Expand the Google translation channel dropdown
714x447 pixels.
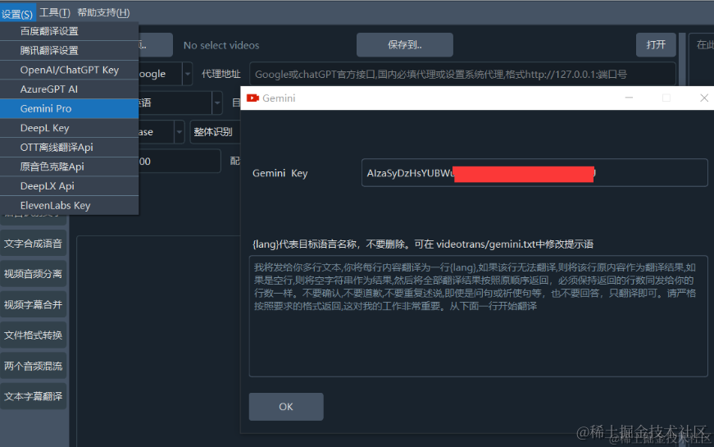187,74
